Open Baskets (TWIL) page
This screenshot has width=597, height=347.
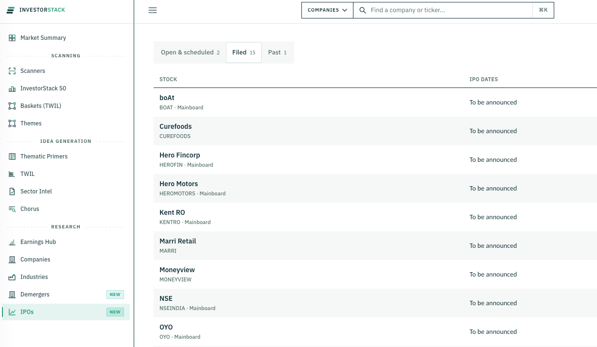(x=66, y=106)
